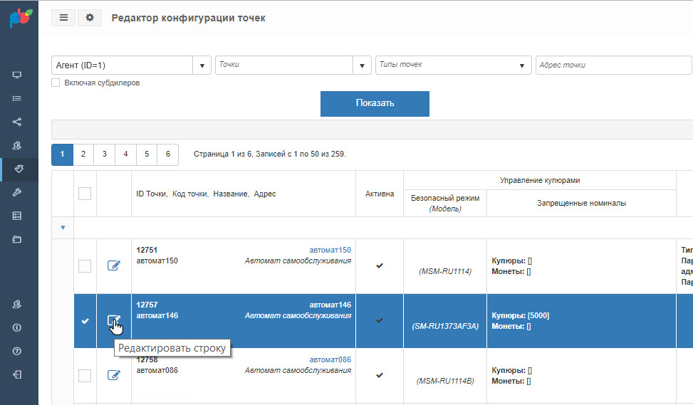Toggle the select-all checkbox in header

click(x=85, y=194)
